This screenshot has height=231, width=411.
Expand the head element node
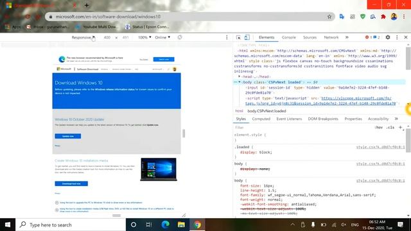[239, 76]
